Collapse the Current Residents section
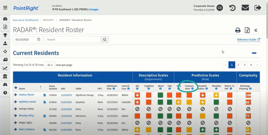Viewport: 268px width, 135px height. tap(254, 53)
